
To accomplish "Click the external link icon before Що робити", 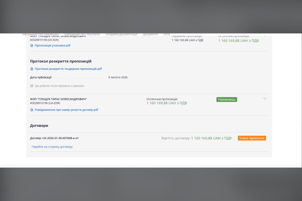I will point(32,86).
